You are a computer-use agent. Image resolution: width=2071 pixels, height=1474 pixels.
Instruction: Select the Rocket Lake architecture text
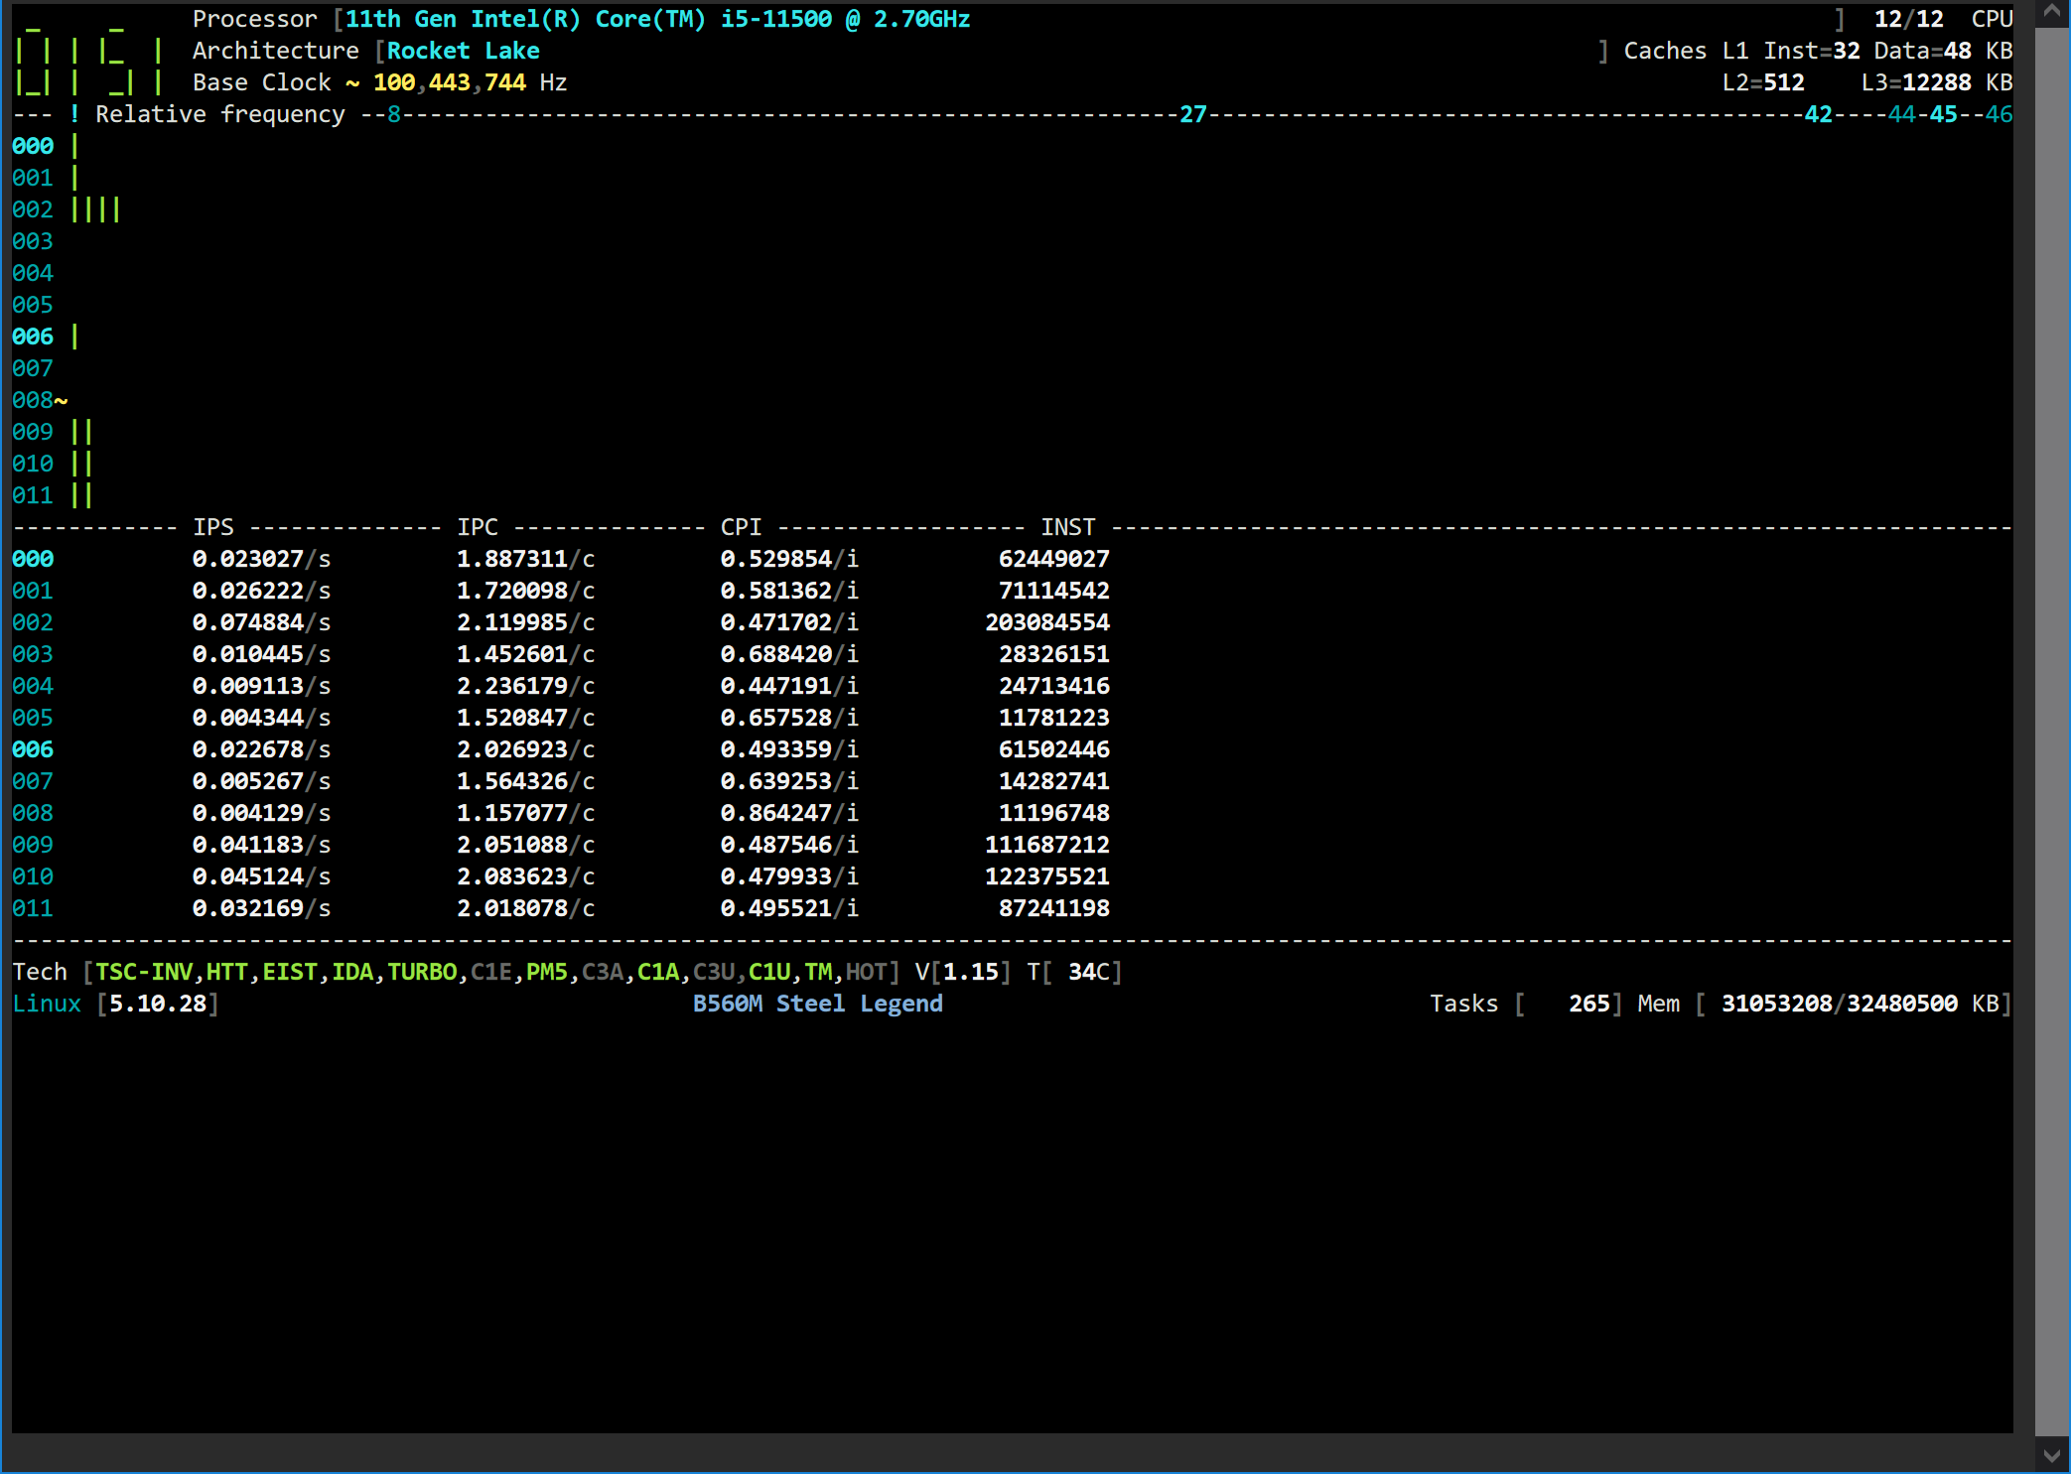click(x=463, y=51)
